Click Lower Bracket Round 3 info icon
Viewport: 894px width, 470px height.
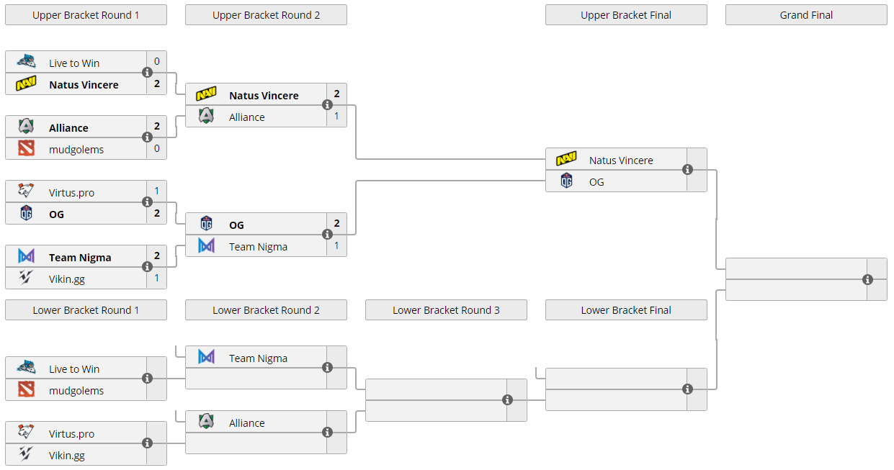(x=508, y=400)
